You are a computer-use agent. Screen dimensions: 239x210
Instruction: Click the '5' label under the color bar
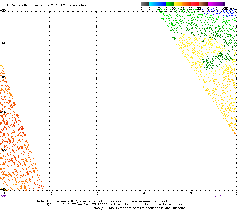[149, 9]
